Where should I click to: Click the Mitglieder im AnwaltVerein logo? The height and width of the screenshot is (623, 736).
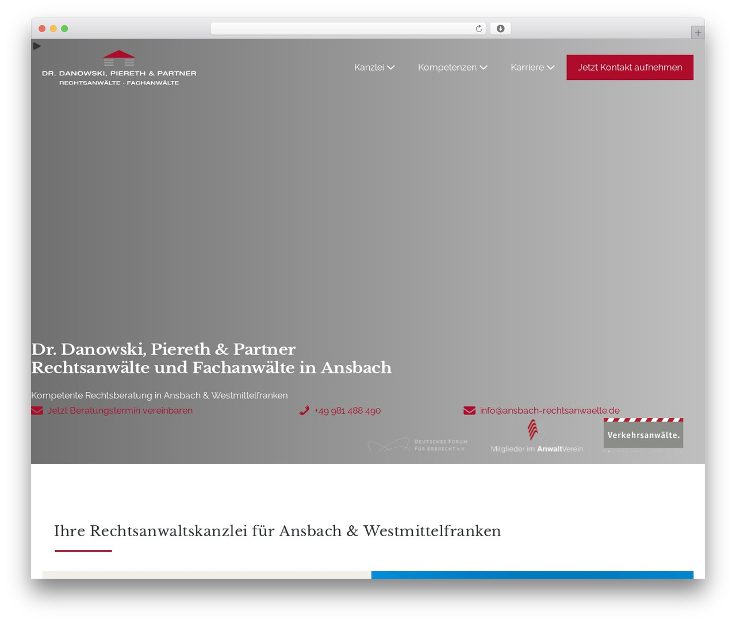click(536, 436)
